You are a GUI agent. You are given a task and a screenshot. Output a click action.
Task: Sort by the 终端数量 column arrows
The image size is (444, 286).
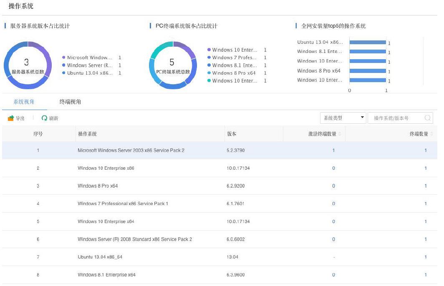(431, 134)
